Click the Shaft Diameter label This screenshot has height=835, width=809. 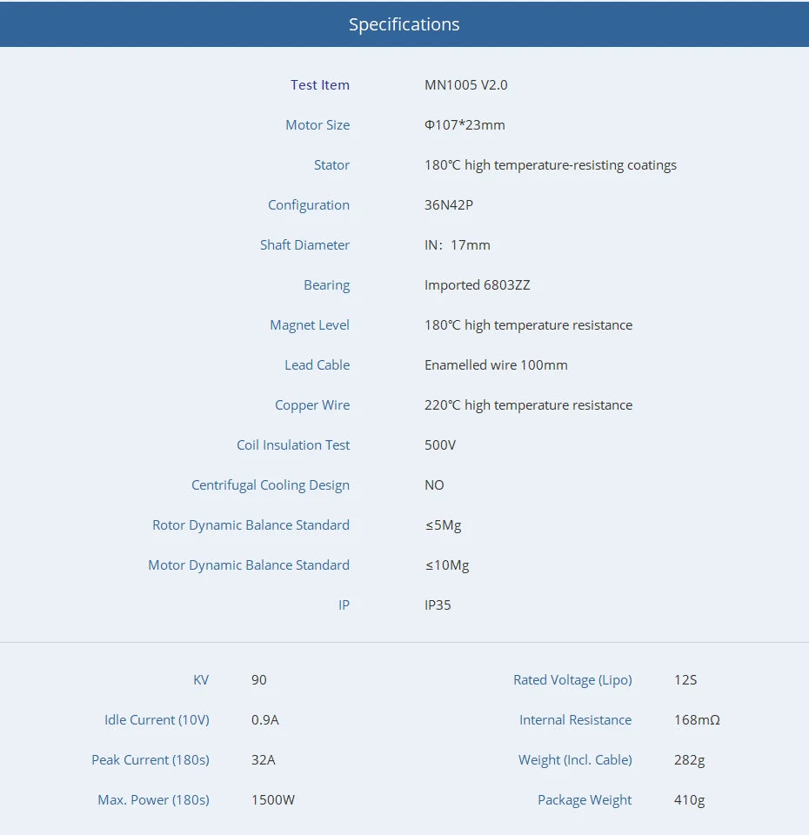(304, 245)
